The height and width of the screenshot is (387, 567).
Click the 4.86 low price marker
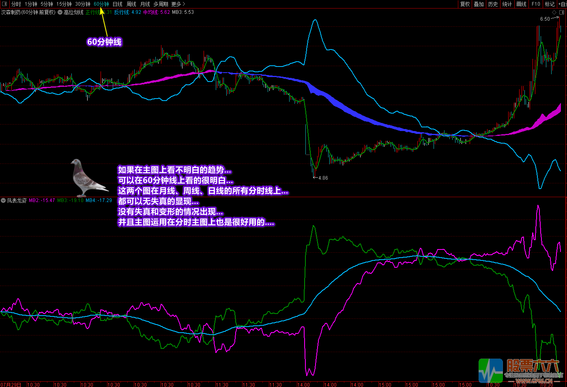pyautogui.click(x=323, y=178)
